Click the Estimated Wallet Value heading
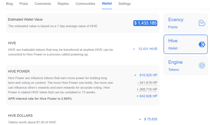 [25, 19]
